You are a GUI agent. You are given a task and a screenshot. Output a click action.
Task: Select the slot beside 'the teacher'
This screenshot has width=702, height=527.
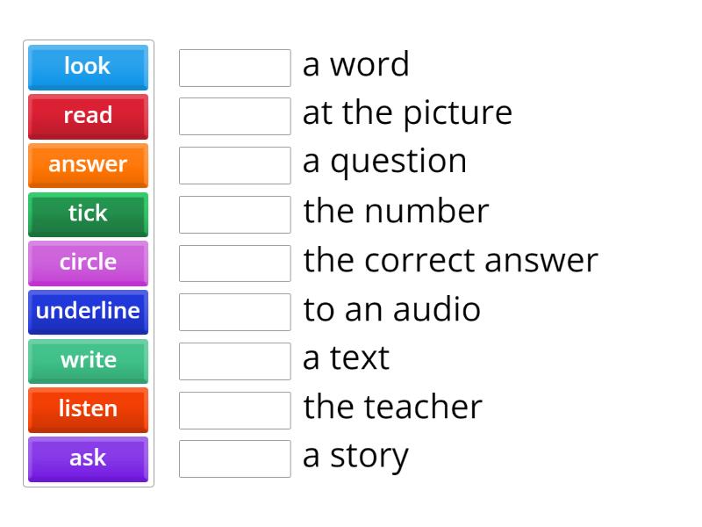click(234, 409)
